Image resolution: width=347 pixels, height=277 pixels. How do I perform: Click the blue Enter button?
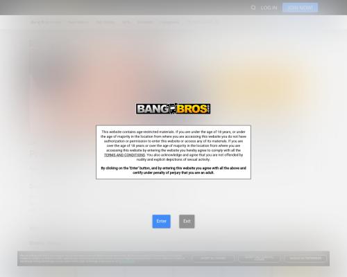coord(161,222)
